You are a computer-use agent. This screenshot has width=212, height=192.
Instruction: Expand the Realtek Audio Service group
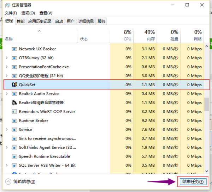coord(6,94)
